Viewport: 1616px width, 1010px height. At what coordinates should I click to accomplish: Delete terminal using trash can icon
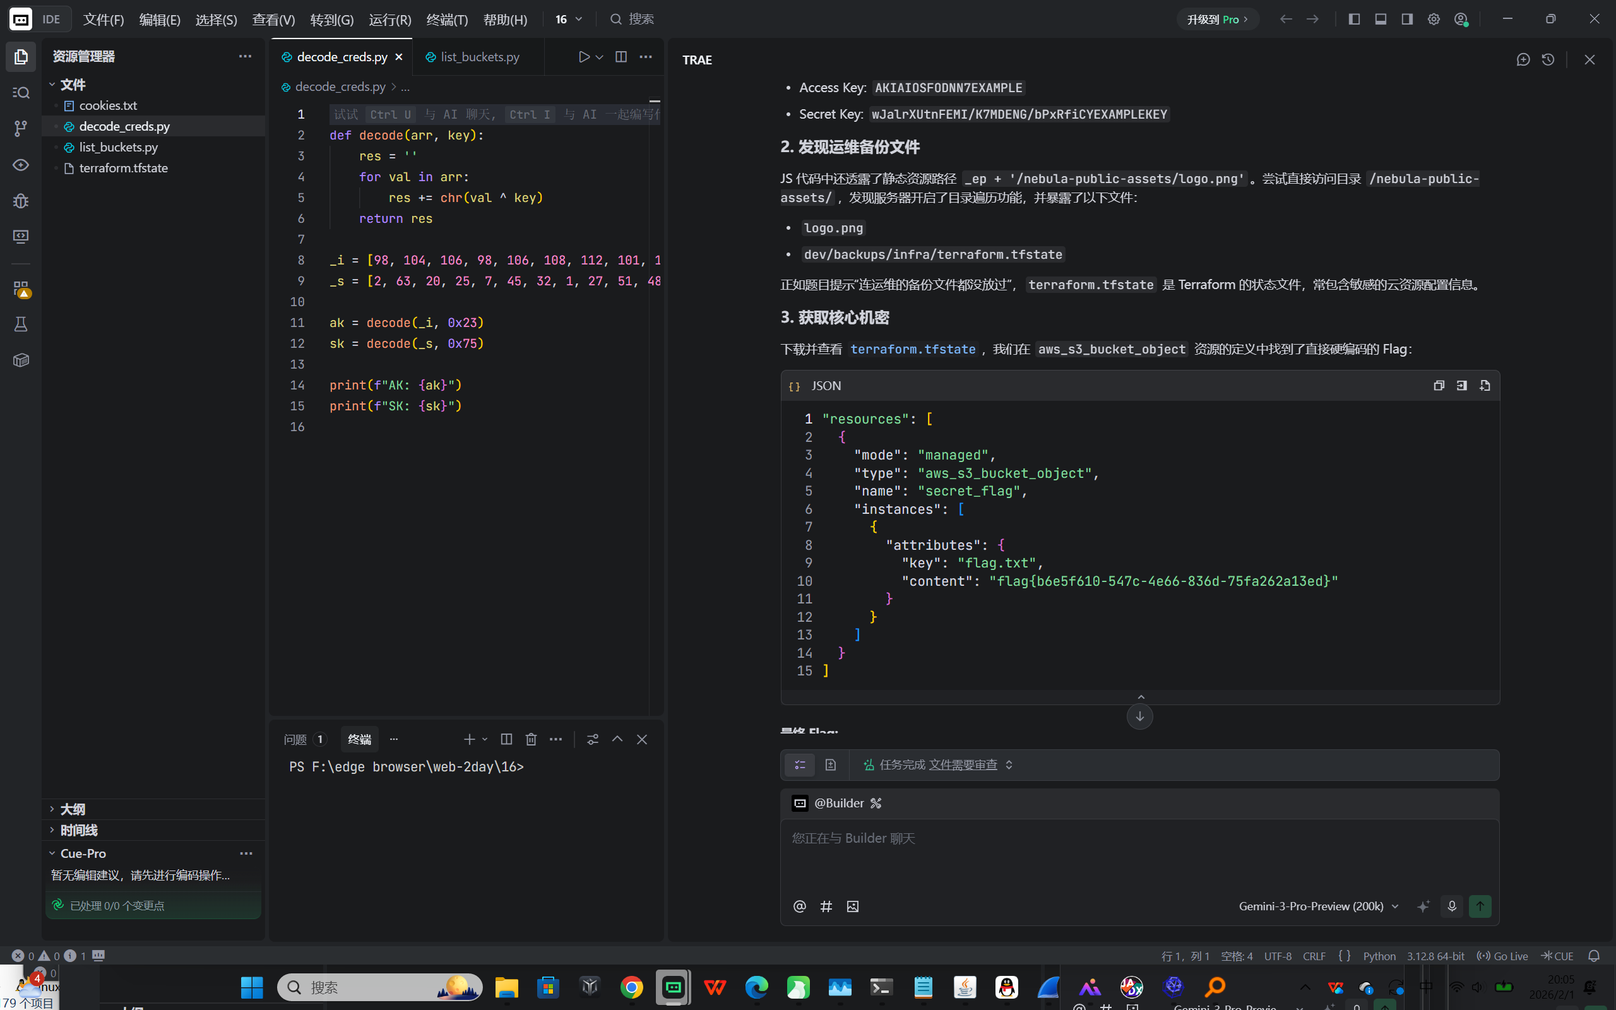tap(531, 739)
